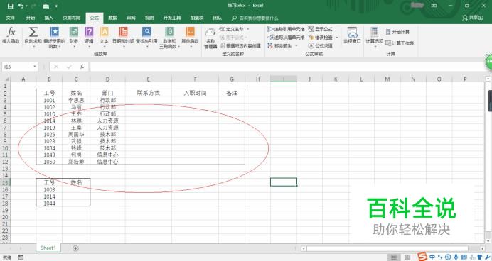Select row 7 header

[x=5, y=128]
